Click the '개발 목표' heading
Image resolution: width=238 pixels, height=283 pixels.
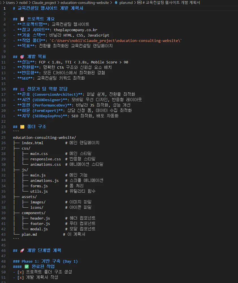click(x=36, y=57)
